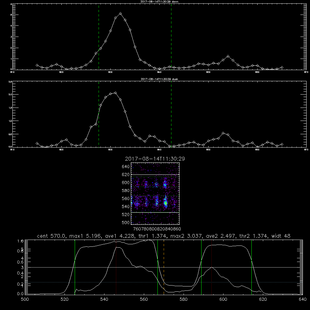Click x-axis label 820 of the dusk plot
310x310 pixels.
(x=61, y=150)
